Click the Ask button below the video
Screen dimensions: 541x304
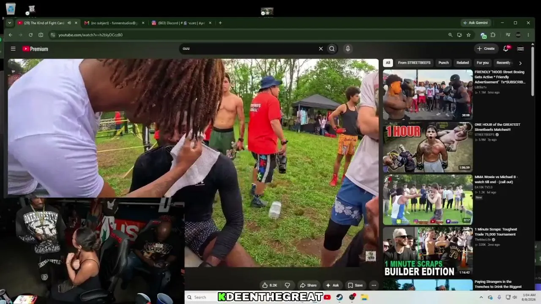point(332,285)
